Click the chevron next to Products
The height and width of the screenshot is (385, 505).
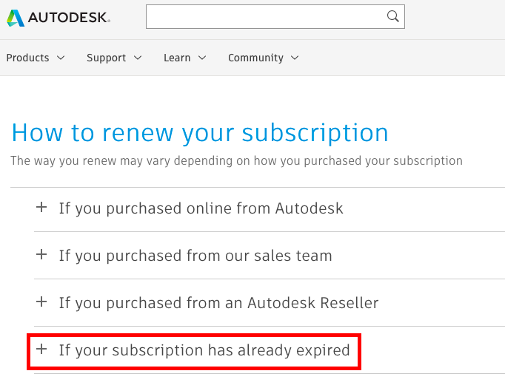[x=61, y=58]
